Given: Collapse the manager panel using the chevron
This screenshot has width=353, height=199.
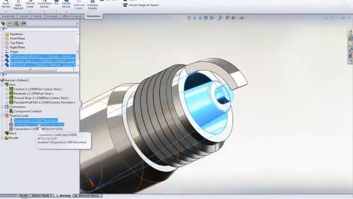Looking at the screenshot, I should tap(77, 24).
